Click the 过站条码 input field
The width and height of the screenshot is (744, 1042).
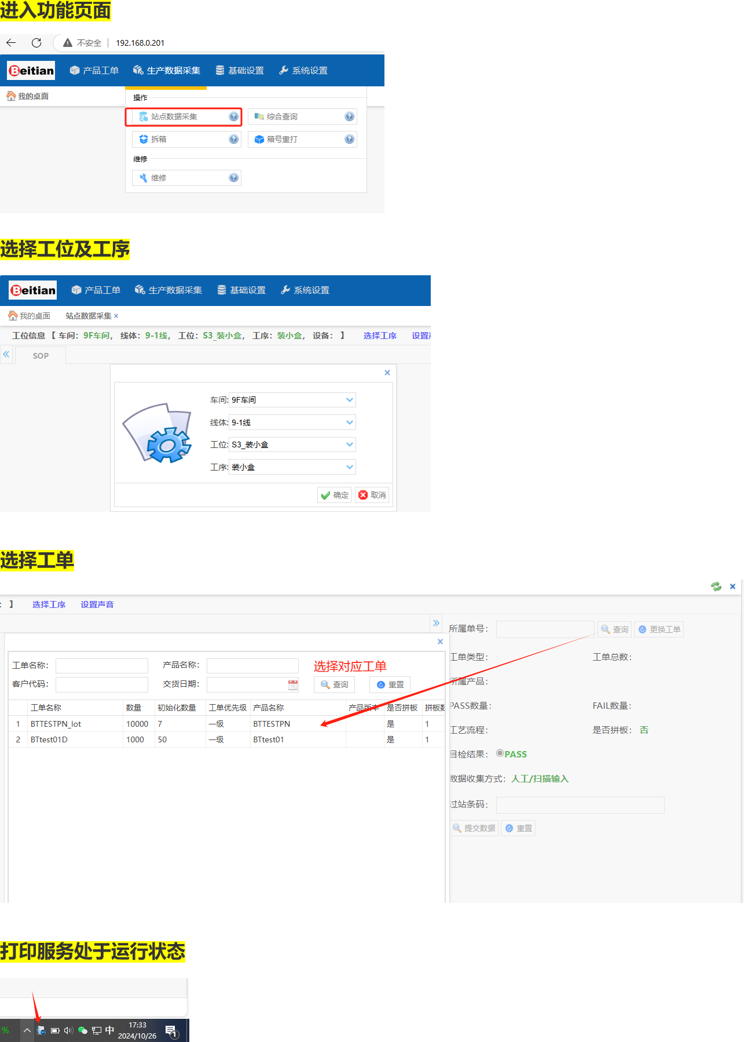[x=580, y=805]
